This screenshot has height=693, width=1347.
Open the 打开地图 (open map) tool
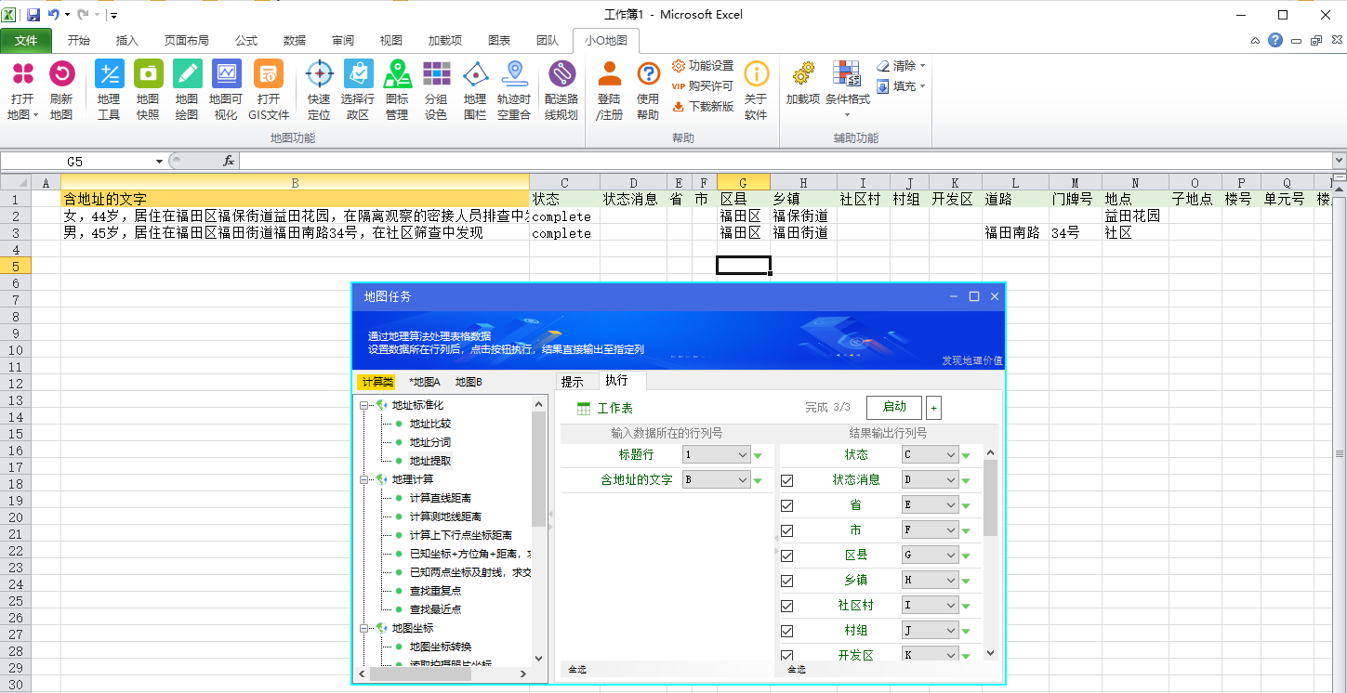point(23,90)
